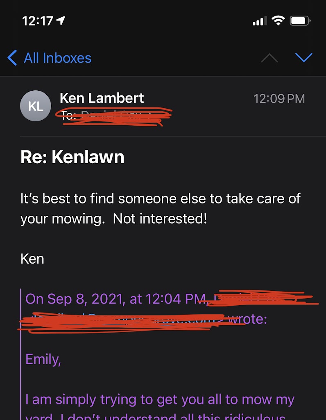The height and width of the screenshot is (420, 326).
Task: Tap the back chevron beside All Inboxes
Action: coord(13,58)
